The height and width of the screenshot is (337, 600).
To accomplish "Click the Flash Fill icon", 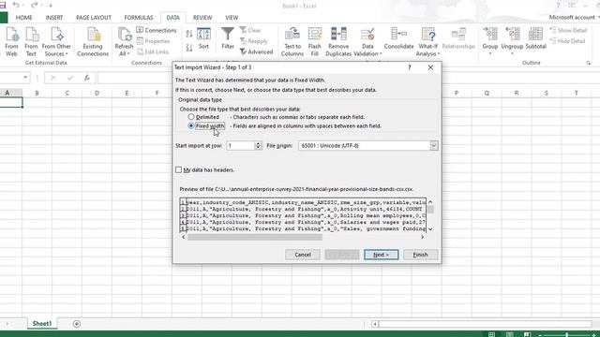I will pos(315,42).
